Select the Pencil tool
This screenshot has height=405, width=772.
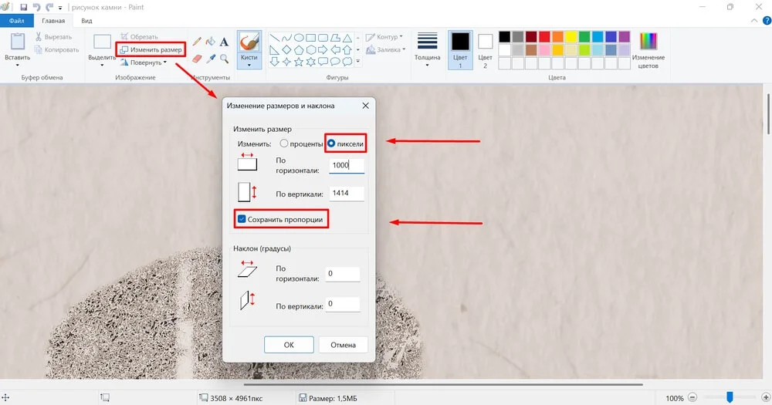(x=197, y=42)
